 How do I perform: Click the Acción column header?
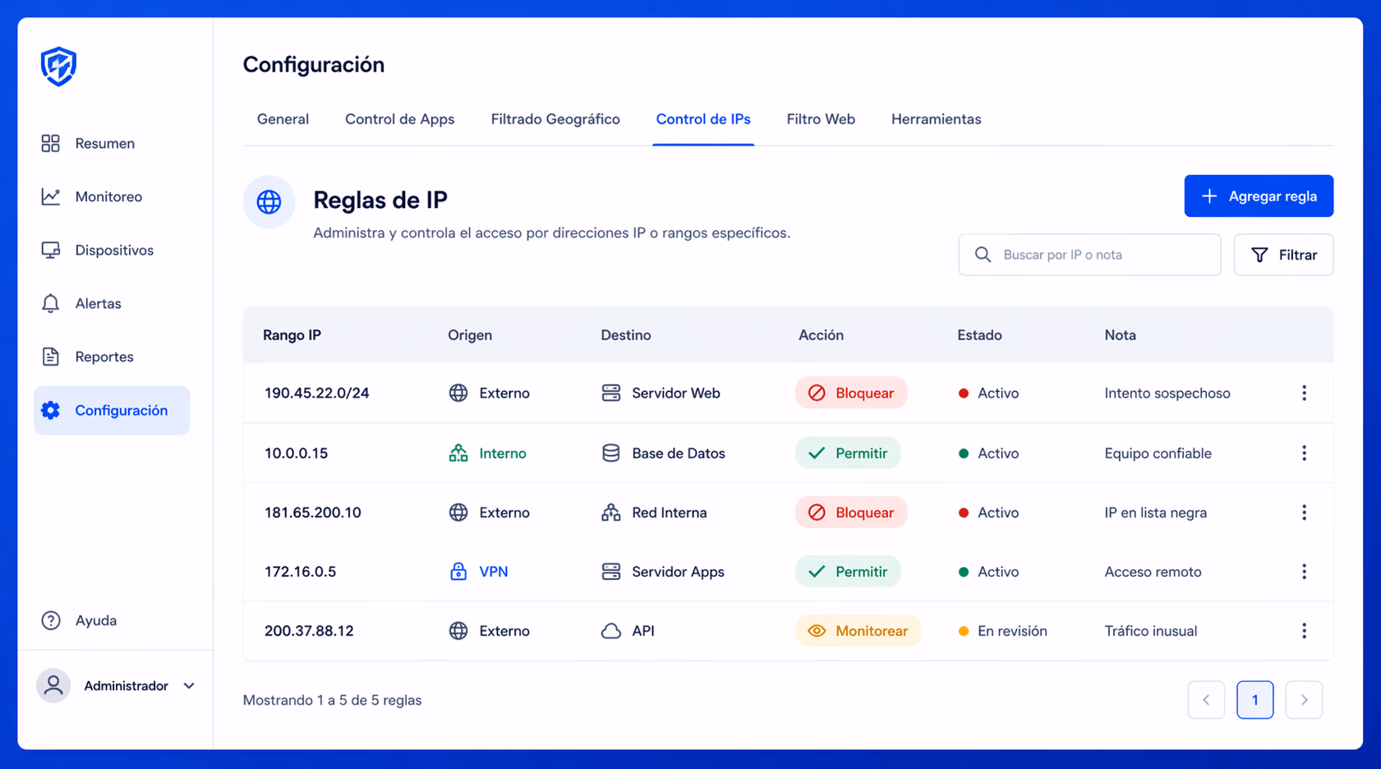point(821,335)
